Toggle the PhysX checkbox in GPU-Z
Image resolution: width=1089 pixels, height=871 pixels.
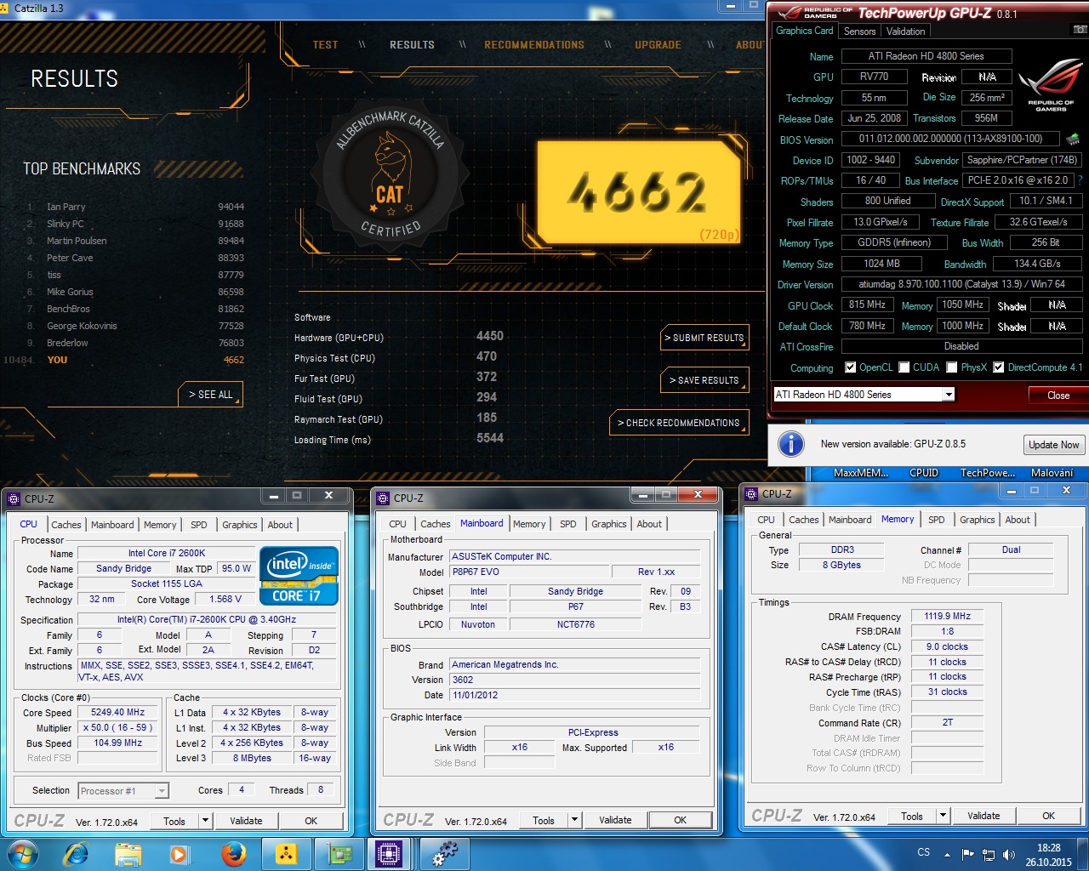952,367
